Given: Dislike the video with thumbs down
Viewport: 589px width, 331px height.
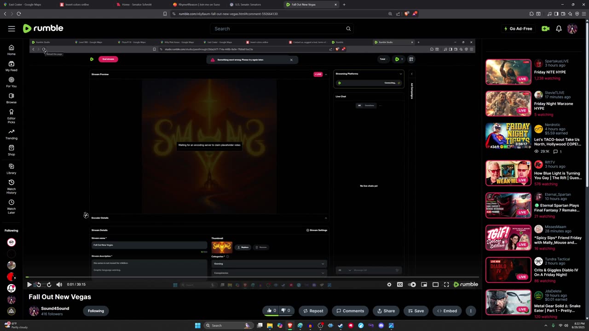Looking at the screenshot, I should pos(286,311).
